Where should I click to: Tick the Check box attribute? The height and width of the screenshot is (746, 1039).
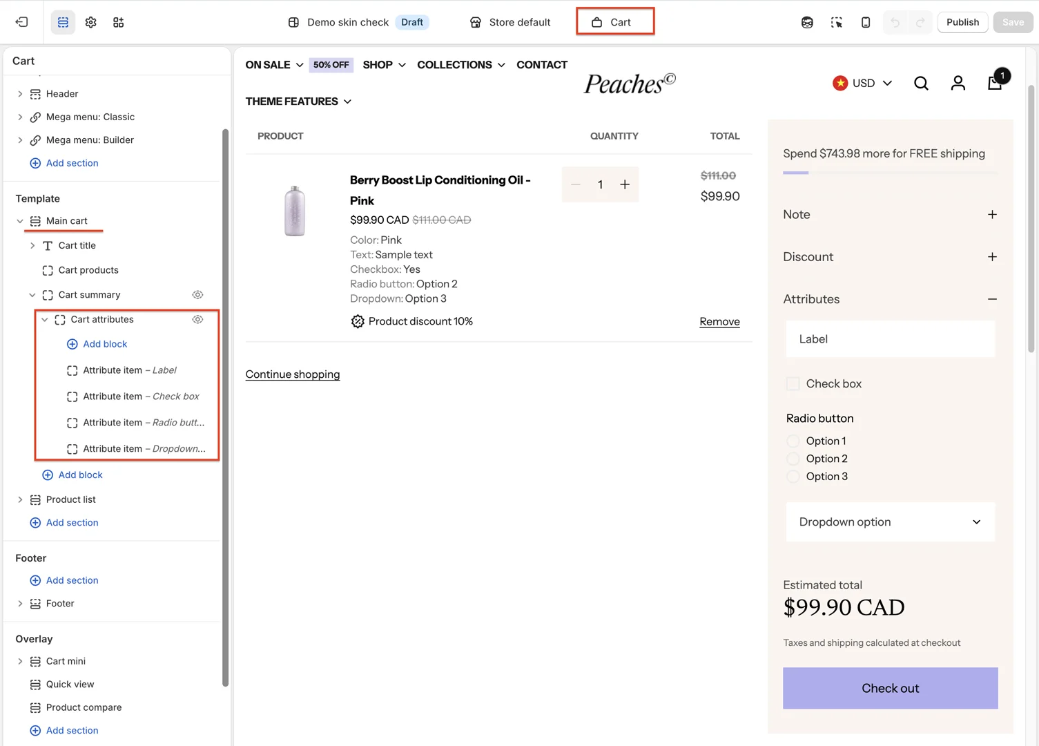tap(793, 384)
